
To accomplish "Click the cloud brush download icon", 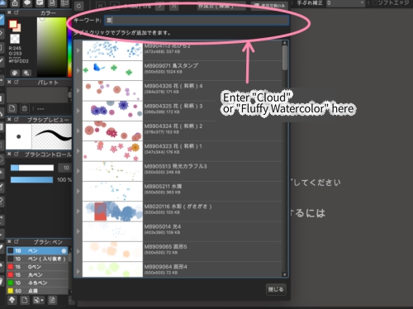I will point(12,300).
